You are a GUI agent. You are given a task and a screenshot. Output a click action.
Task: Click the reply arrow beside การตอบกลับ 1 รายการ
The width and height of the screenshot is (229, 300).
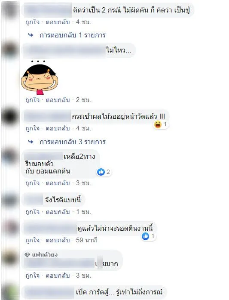31,35
